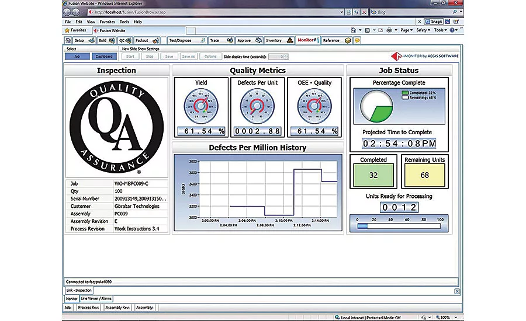526x321 pixels.
Task: Click the slide show Start button
Action: click(130, 56)
